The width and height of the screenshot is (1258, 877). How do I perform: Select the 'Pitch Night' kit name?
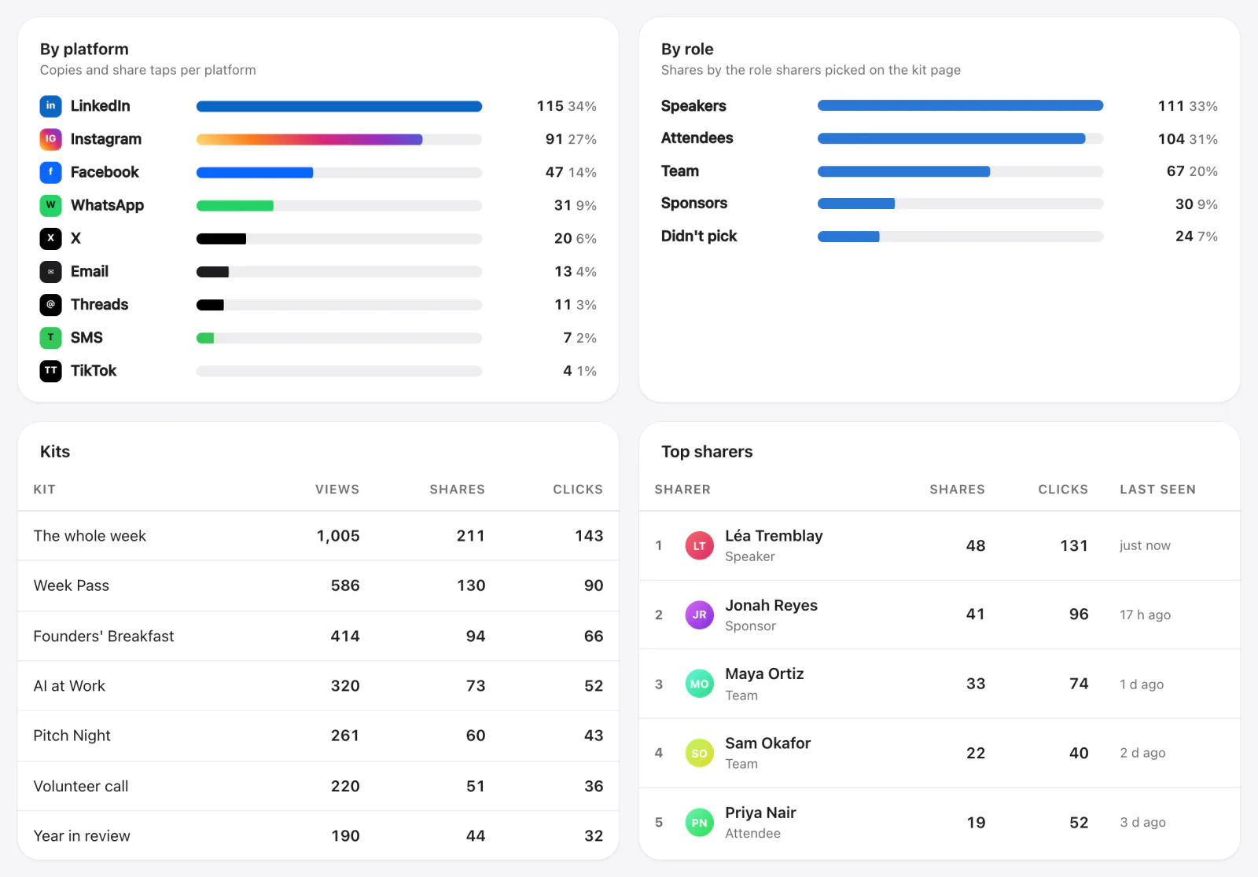(x=72, y=736)
